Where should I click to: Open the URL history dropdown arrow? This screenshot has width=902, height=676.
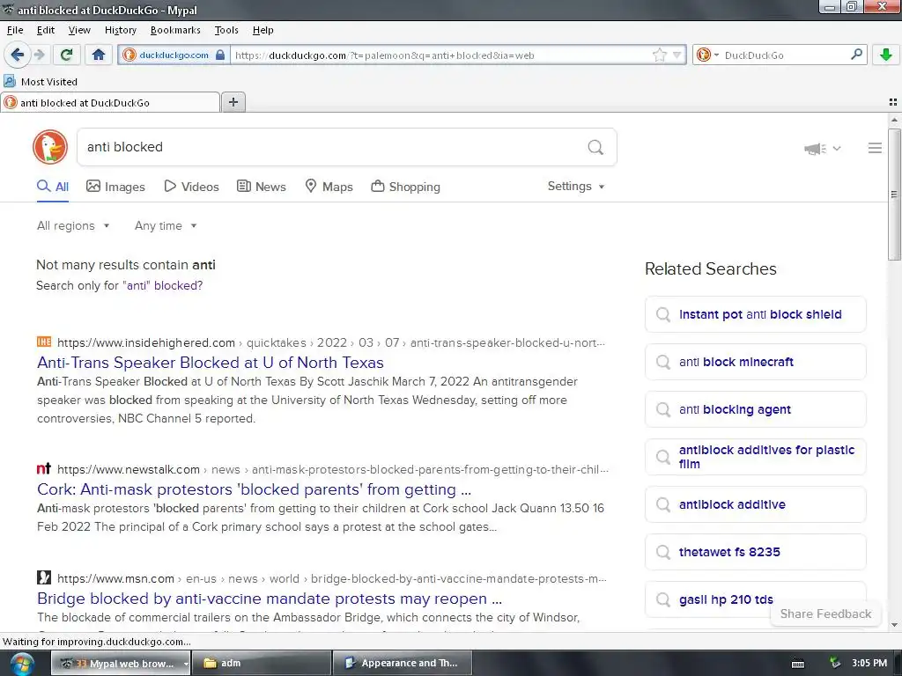click(x=677, y=55)
